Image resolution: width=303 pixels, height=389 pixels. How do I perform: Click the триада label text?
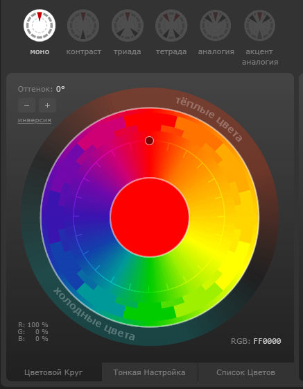point(128,52)
